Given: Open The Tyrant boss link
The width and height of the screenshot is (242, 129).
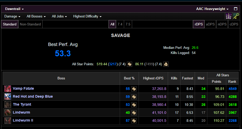Looking at the screenshot, I should point(22,104).
